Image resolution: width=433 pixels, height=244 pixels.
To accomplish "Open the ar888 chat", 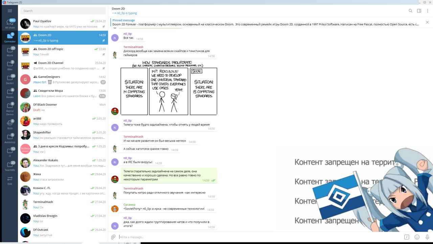I will click(x=63, y=121).
